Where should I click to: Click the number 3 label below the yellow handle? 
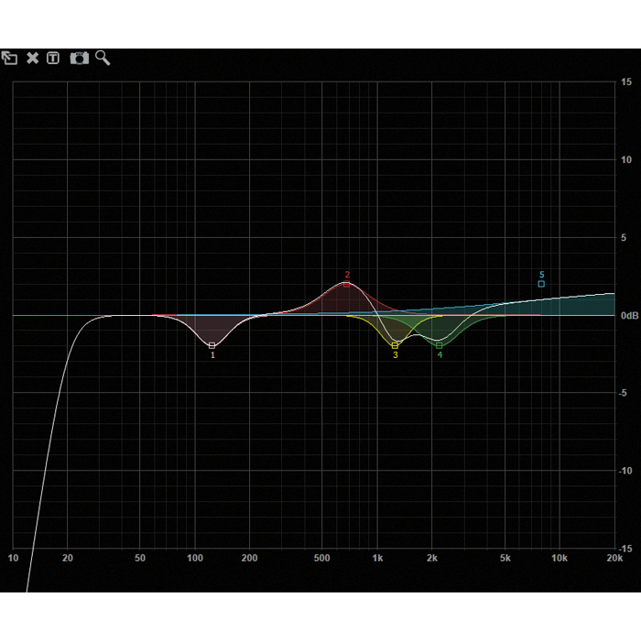(x=396, y=355)
